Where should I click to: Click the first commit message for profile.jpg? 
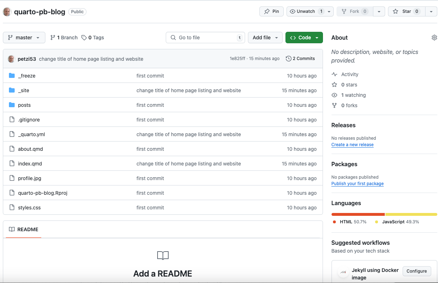point(150,178)
